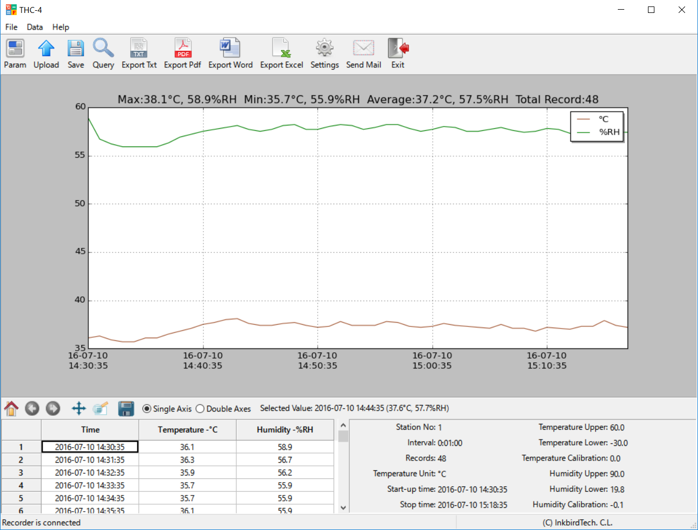The width and height of the screenshot is (698, 530).
Task: Reset chart view with home icon
Action: 11,409
